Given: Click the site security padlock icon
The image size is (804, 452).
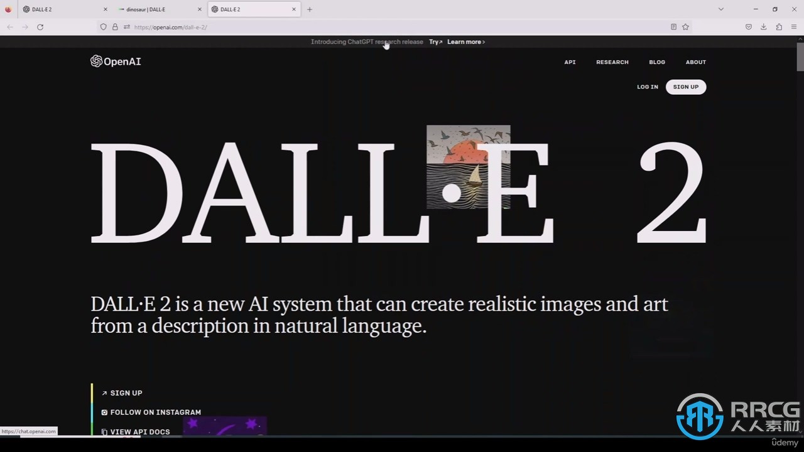Looking at the screenshot, I should point(115,27).
